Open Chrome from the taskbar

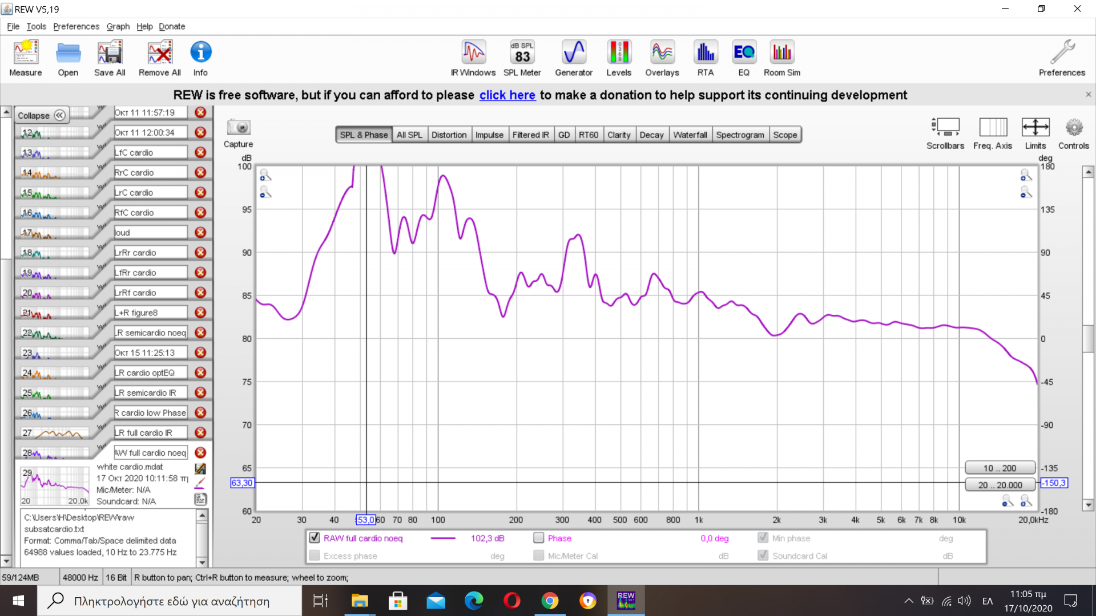pos(550,601)
